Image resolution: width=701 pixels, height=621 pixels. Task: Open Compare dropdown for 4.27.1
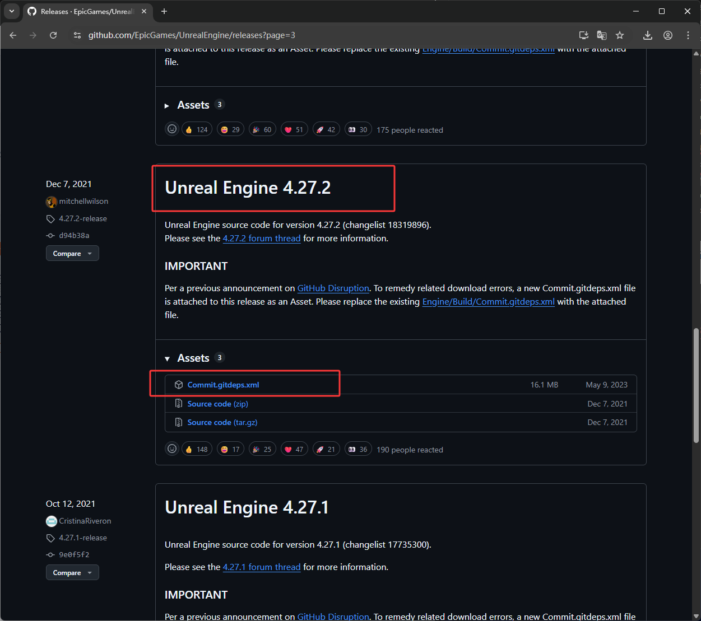click(x=72, y=573)
